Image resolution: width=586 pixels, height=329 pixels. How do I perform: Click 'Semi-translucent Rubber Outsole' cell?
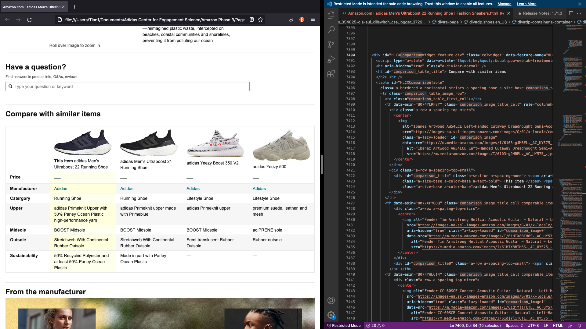point(210,243)
